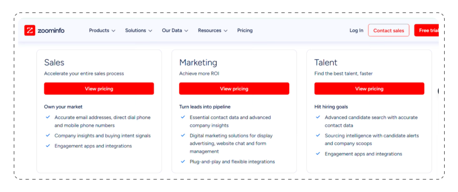Click 'Essential contact data and advanced' text
Screen dimensions: 458x192
pyautogui.click(x=230, y=118)
